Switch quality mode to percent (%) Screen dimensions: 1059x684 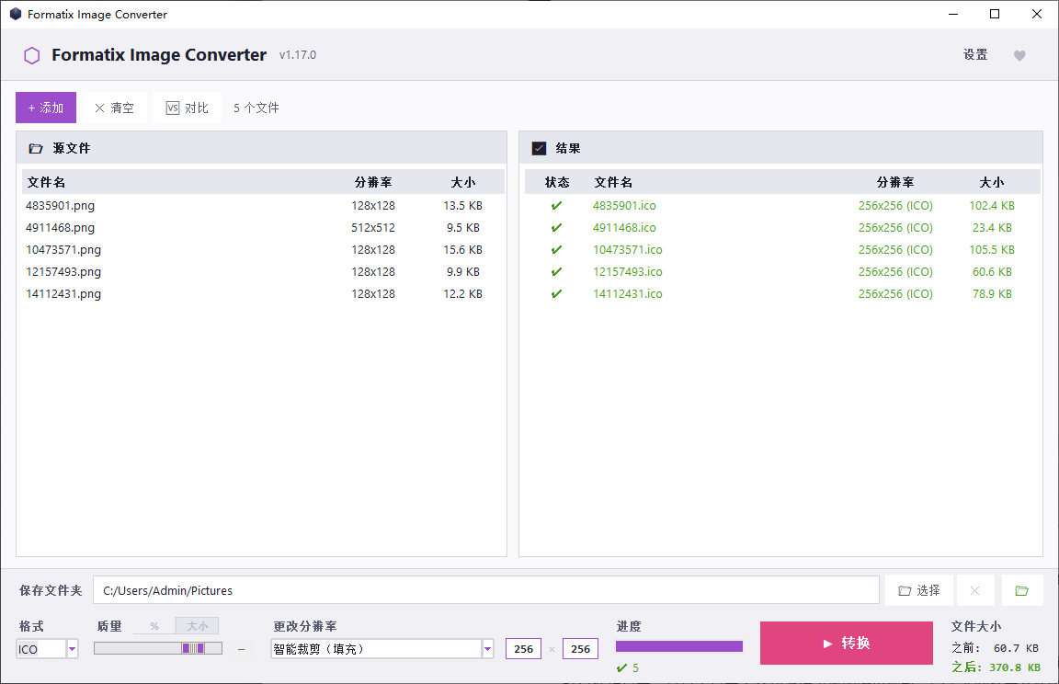(x=154, y=626)
